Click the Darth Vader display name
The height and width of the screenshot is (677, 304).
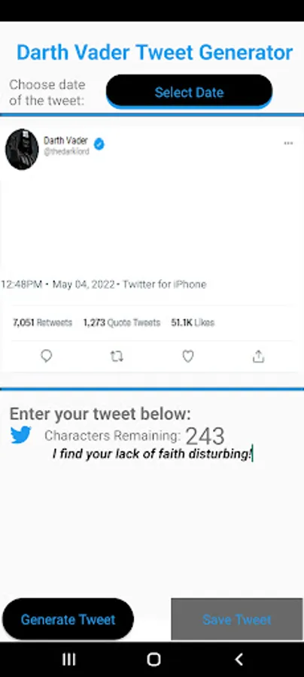[65, 141]
